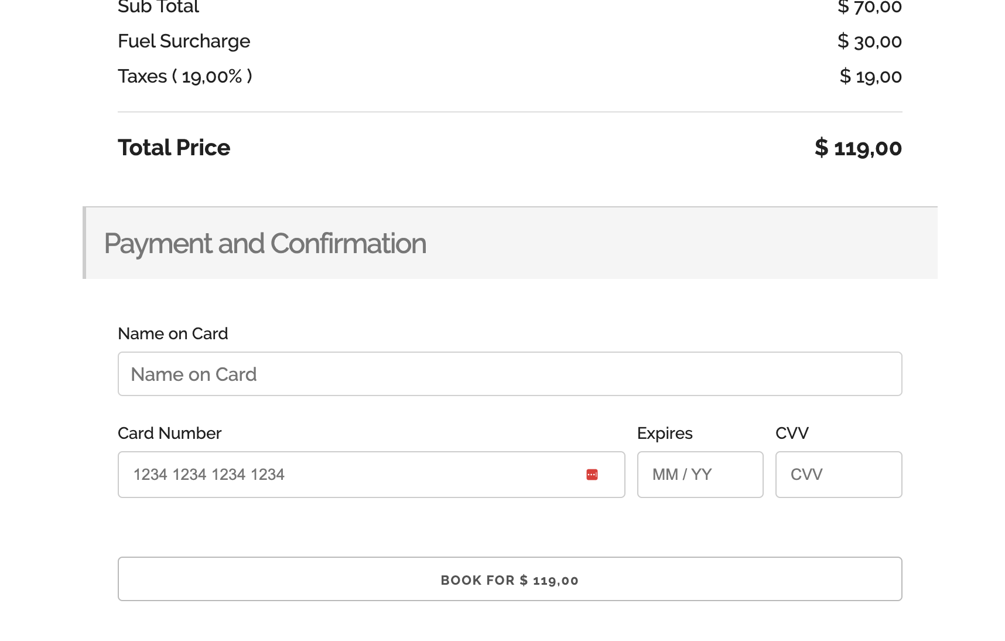Click the bold $ 119,00 total amount
Viewport: 1005px width, 641px height.
(858, 148)
